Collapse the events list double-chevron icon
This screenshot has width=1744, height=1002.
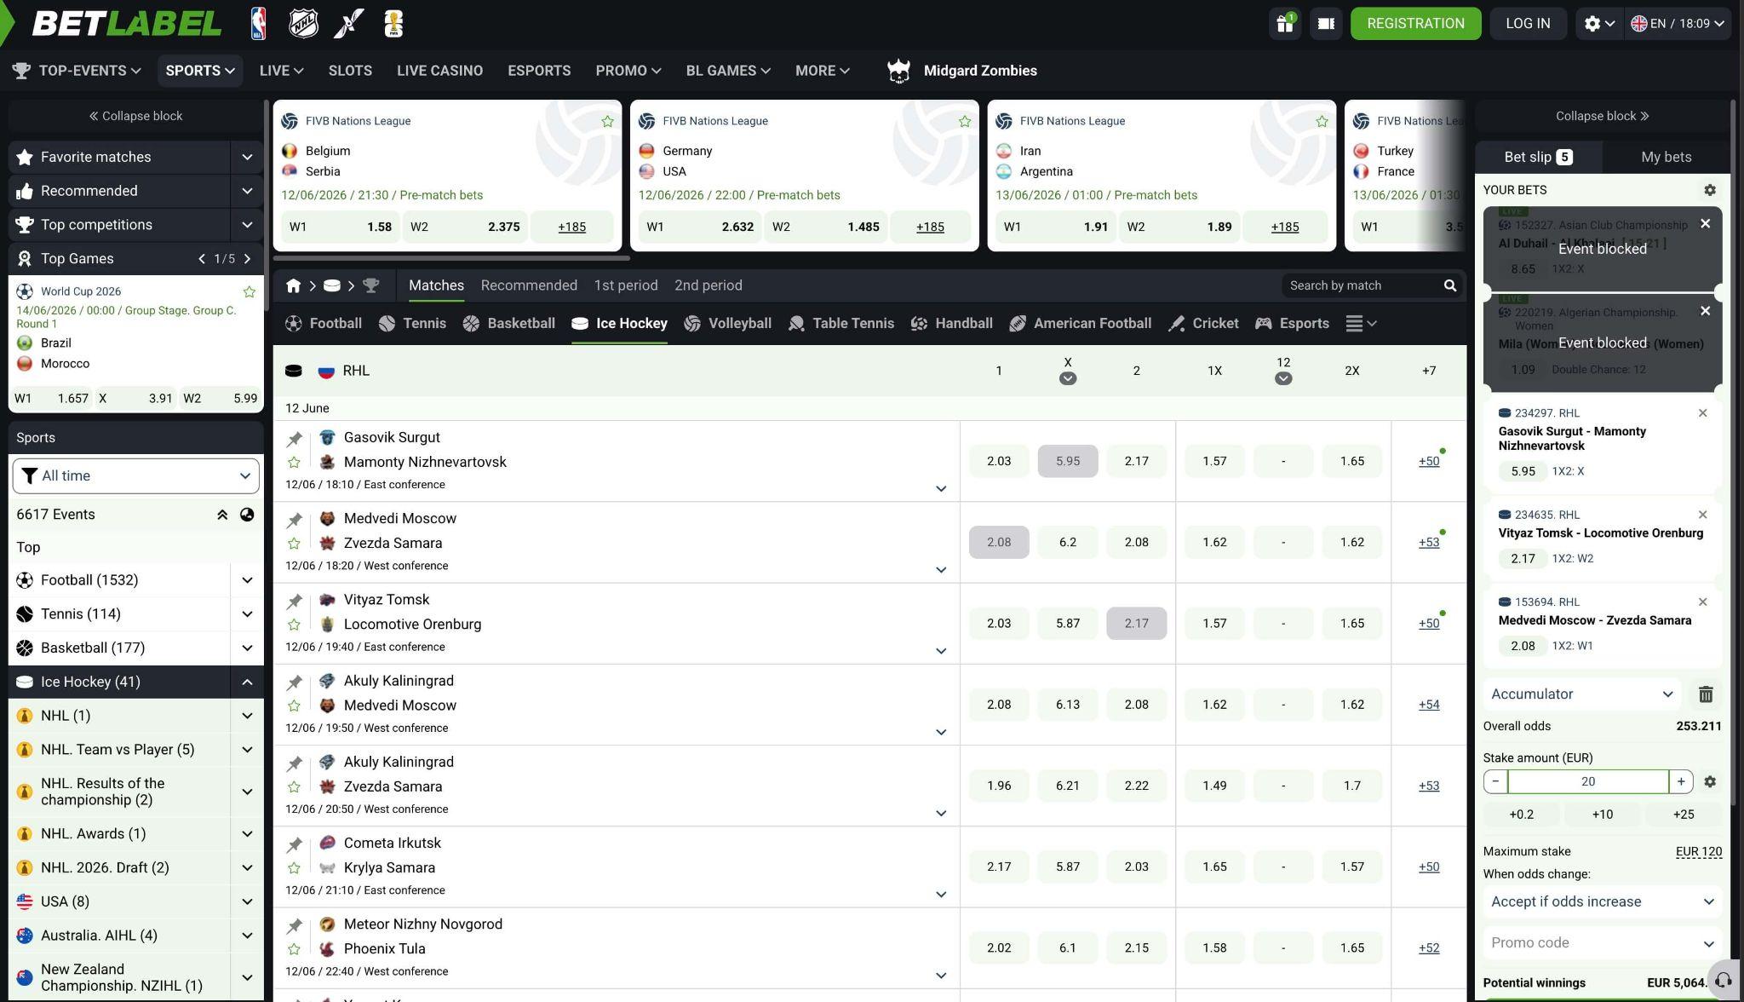[222, 515]
